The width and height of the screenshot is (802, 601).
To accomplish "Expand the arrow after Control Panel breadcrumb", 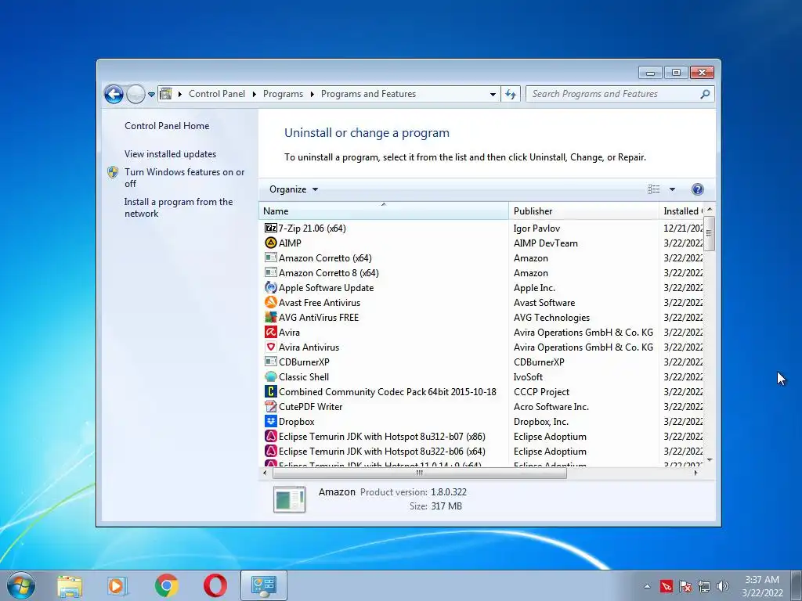I will [255, 94].
